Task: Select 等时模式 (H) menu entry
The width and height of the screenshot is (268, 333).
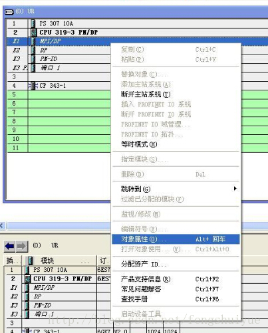Action: click(176, 144)
